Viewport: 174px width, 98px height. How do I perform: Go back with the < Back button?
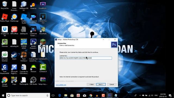coord(91,84)
